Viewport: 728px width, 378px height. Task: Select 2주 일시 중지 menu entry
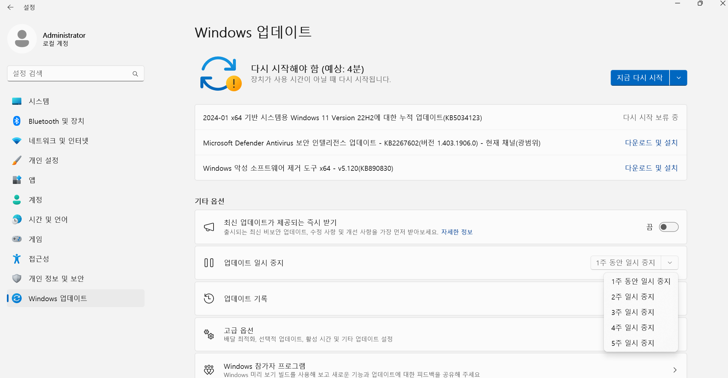click(633, 297)
